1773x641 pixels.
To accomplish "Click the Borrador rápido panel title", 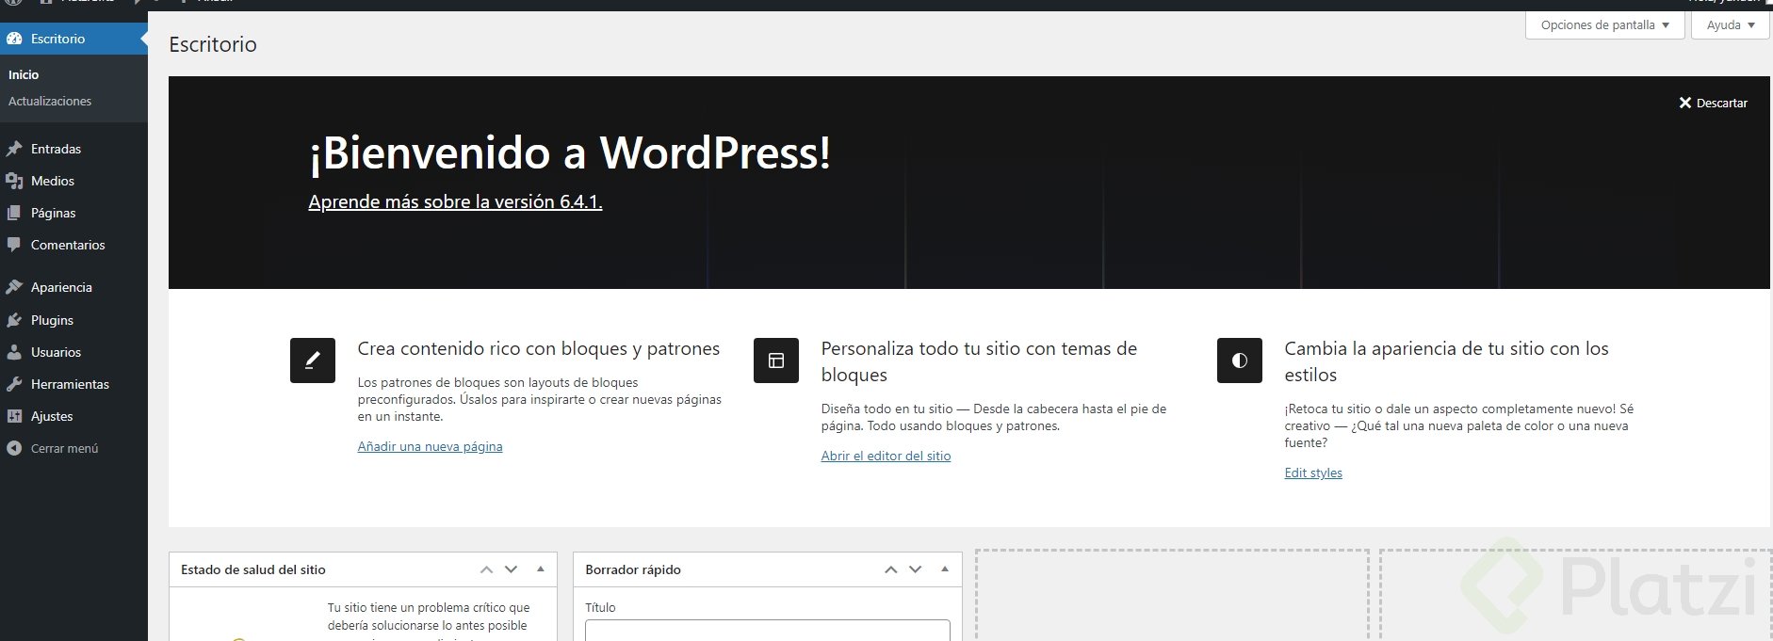I will 633,569.
